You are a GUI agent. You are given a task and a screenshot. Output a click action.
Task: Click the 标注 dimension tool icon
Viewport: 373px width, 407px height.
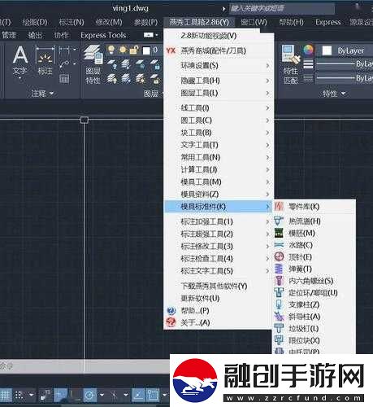(x=45, y=55)
